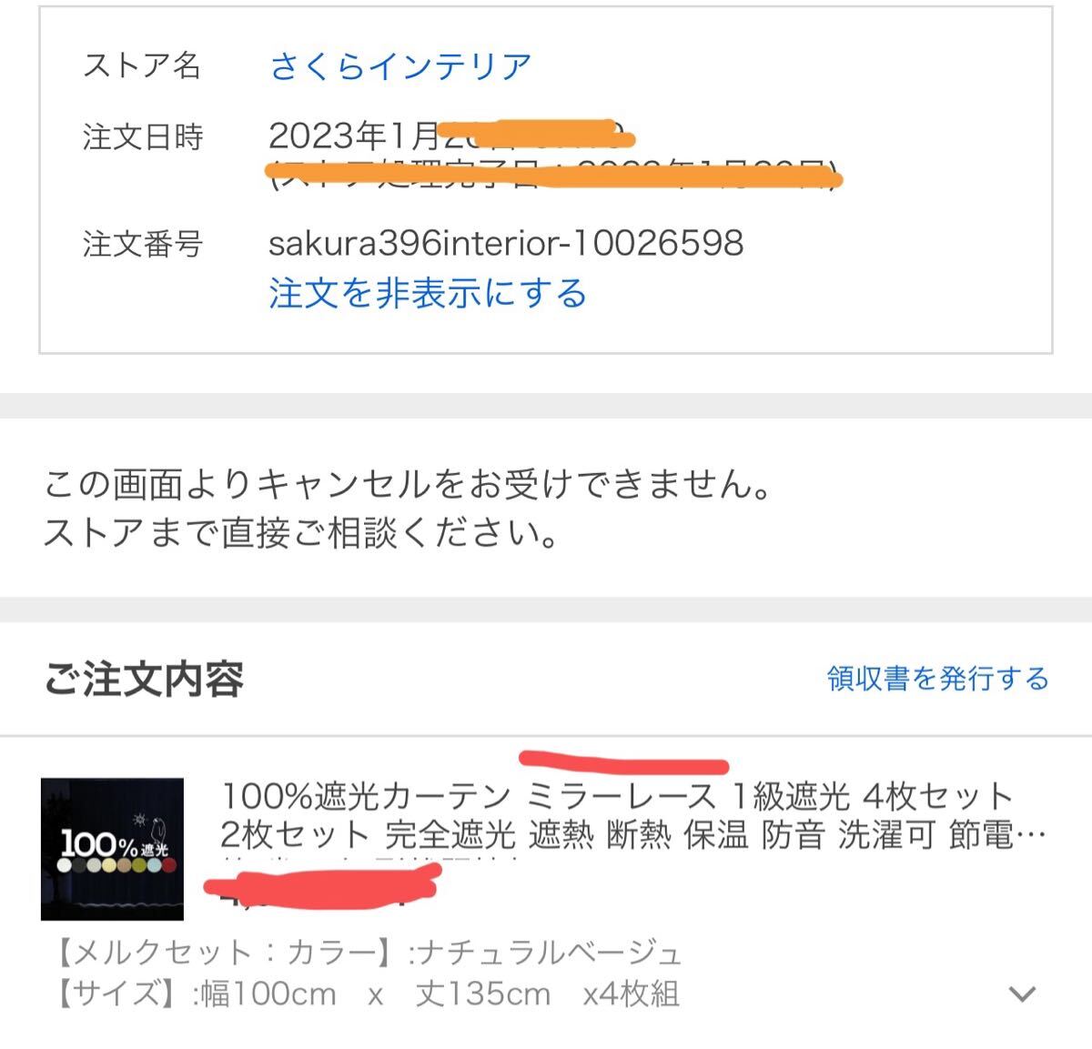Viewport: 1092px width, 1049px height.
Task: Click the cancellation notice text
Action: click(x=409, y=484)
